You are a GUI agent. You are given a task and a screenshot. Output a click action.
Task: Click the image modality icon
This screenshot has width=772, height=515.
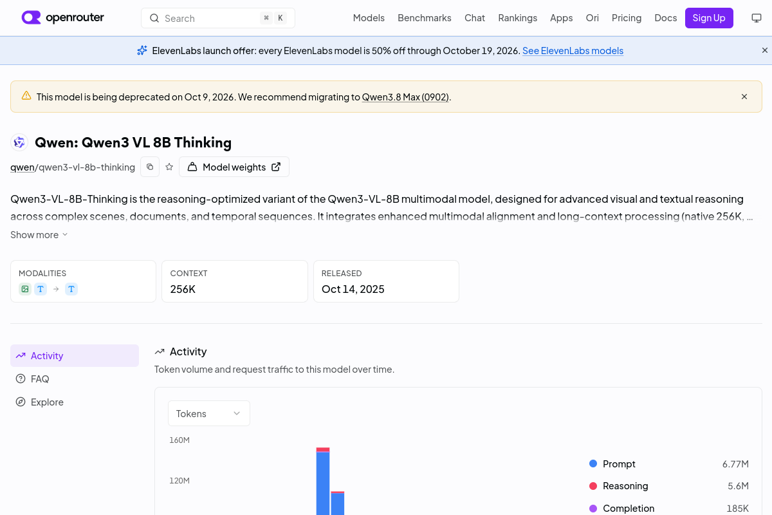(25, 289)
